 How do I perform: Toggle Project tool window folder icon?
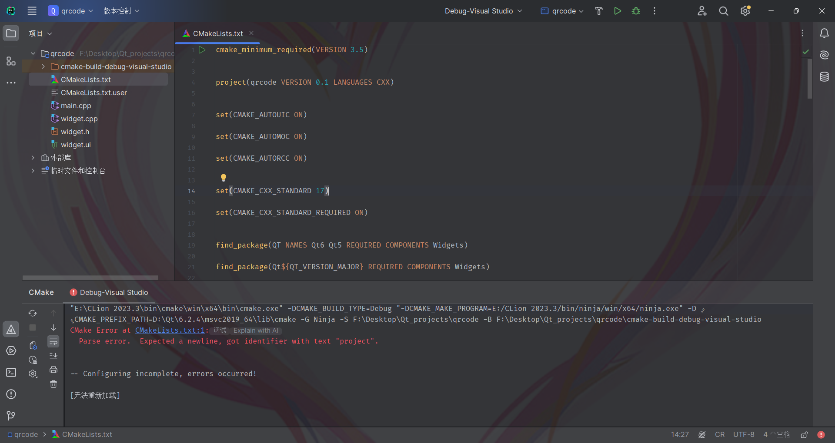tap(11, 33)
